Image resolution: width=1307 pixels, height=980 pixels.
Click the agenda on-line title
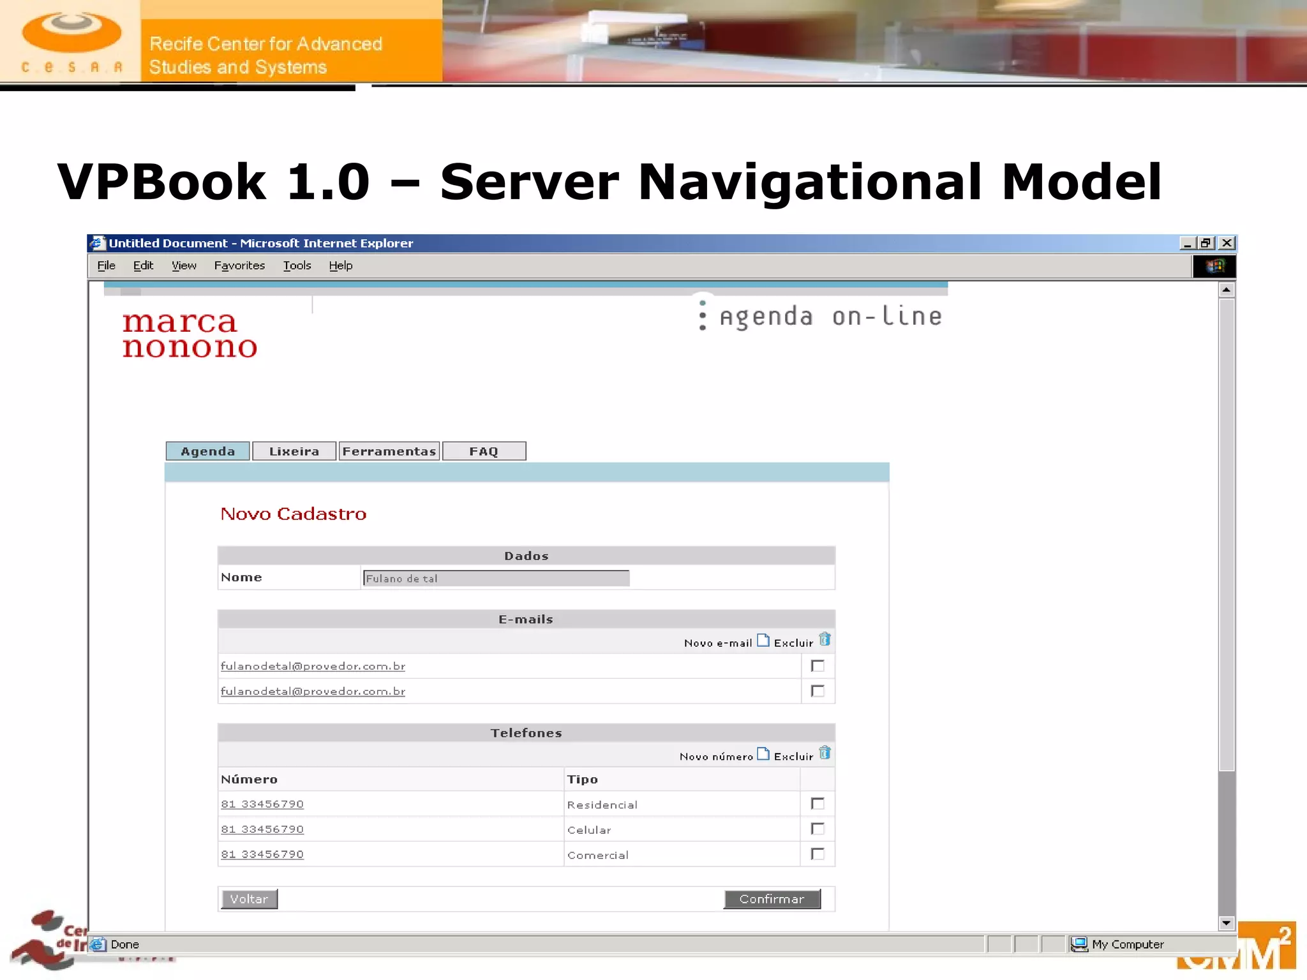pyautogui.click(x=830, y=316)
